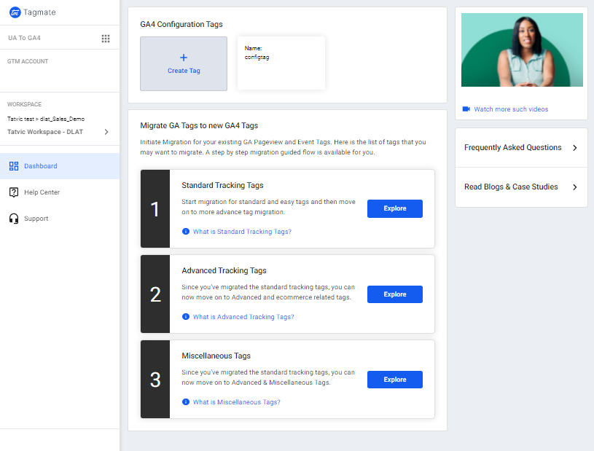Open the Help Center menu item

pos(42,192)
